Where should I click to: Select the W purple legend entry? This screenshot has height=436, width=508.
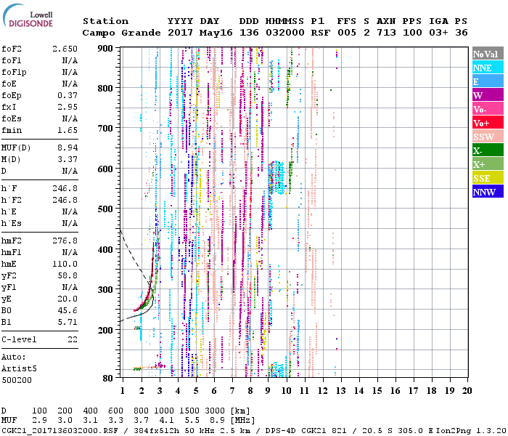[486, 95]
